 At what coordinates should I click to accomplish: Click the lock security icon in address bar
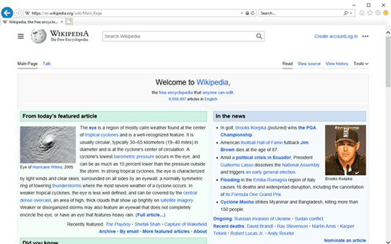point(247,13)
